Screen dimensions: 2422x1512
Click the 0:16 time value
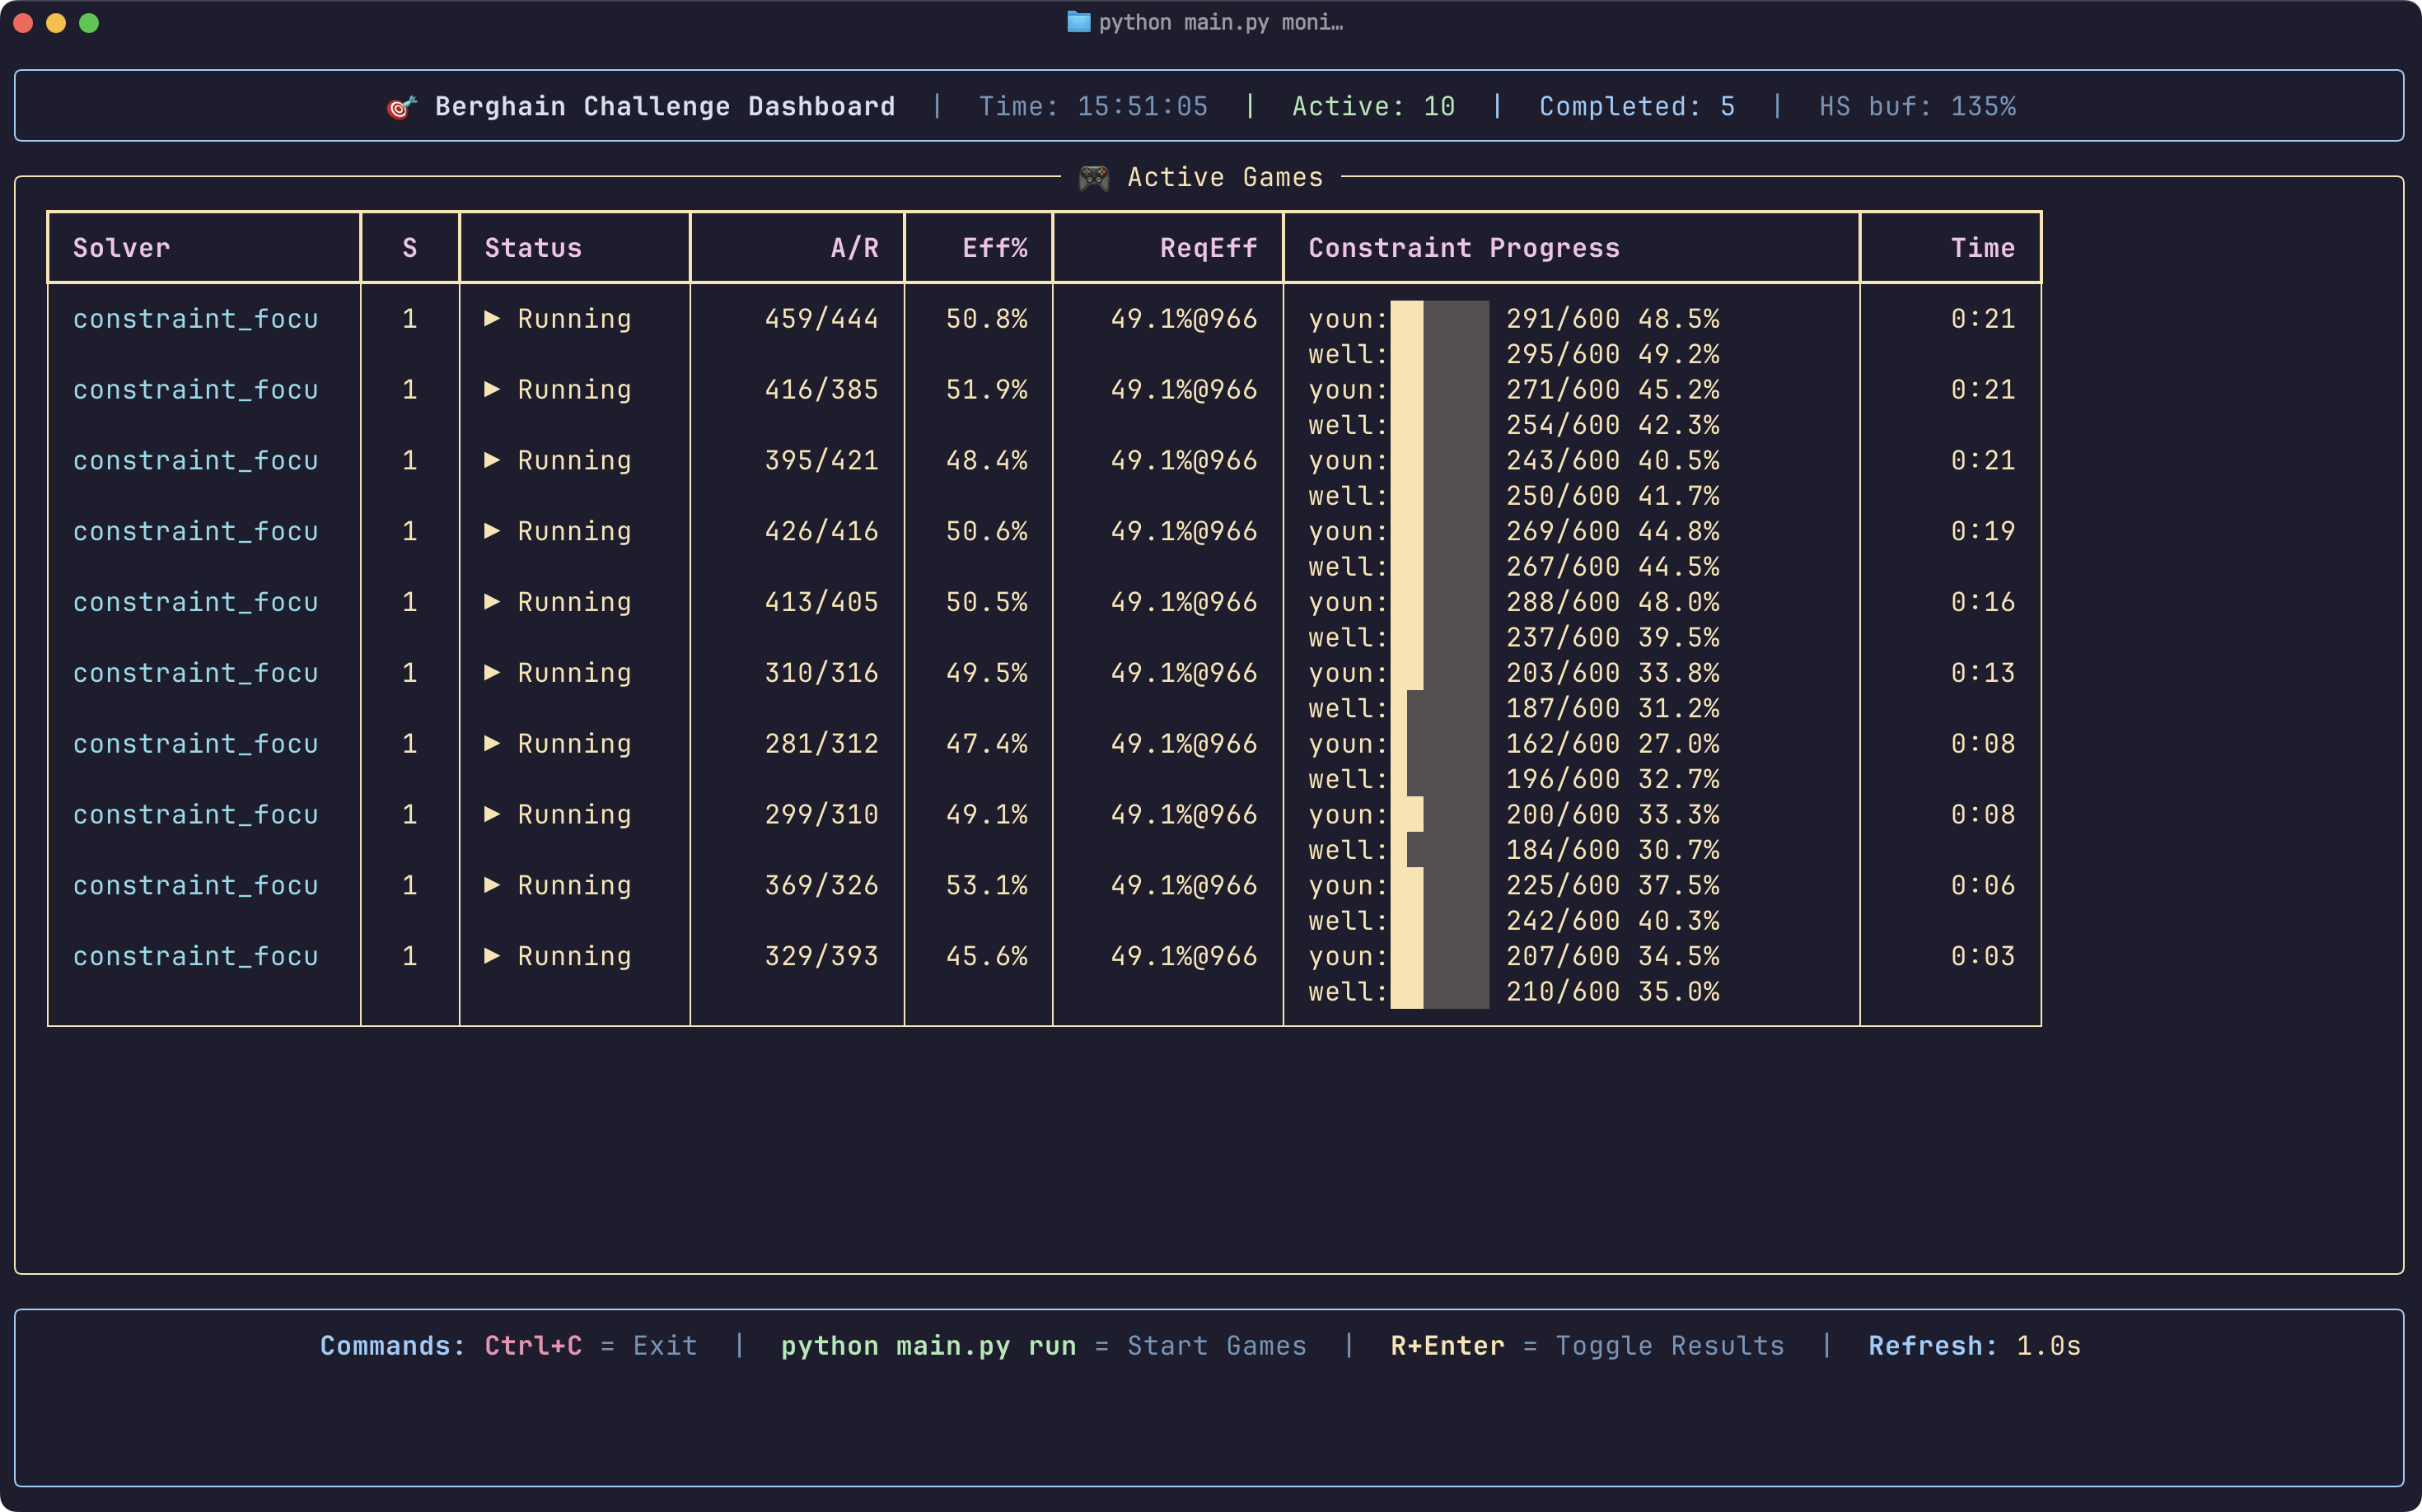click(x=1983, y=602)
